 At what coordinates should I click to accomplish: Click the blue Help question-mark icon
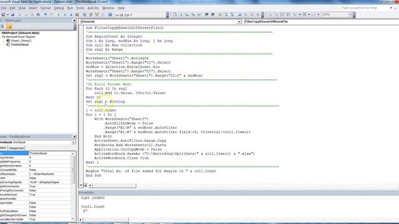[x=110, y=15]
